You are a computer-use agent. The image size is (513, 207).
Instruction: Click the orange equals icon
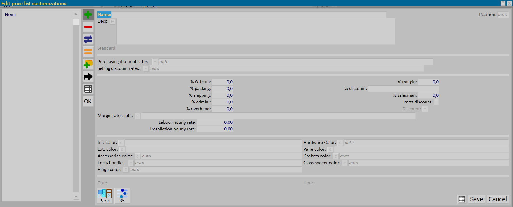88,52
